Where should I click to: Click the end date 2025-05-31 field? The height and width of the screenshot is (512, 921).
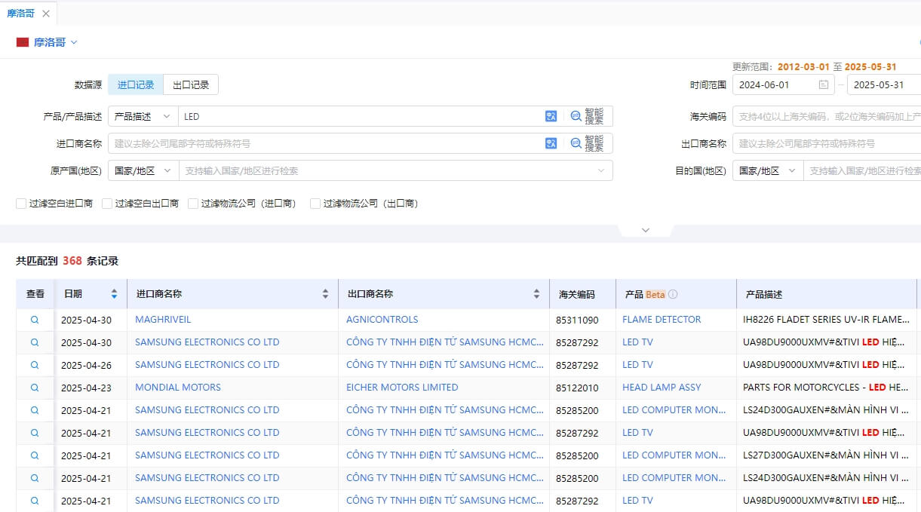[884, 84]
